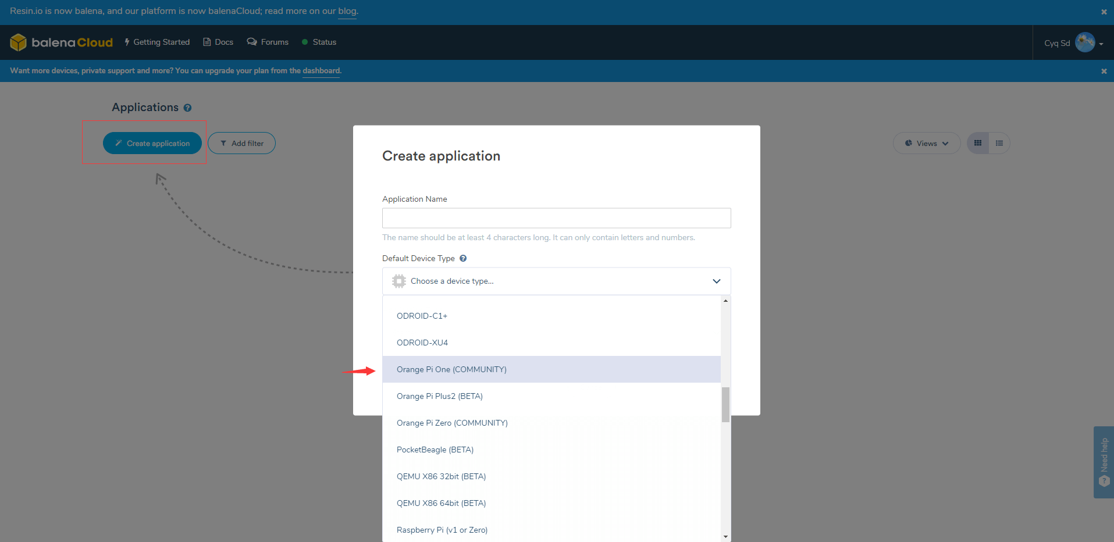Click the Add filter button
Viewport: 1114px width, 542px height.
(241, 143)
